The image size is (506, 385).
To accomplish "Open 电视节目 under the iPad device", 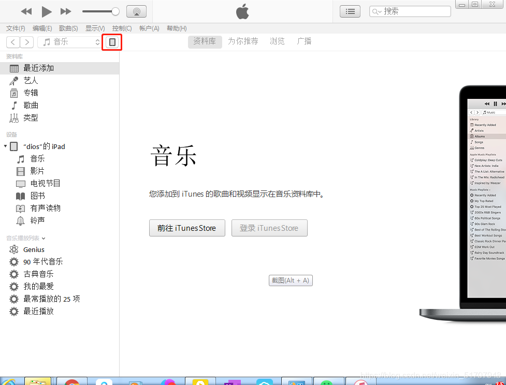I will (60, 184).
